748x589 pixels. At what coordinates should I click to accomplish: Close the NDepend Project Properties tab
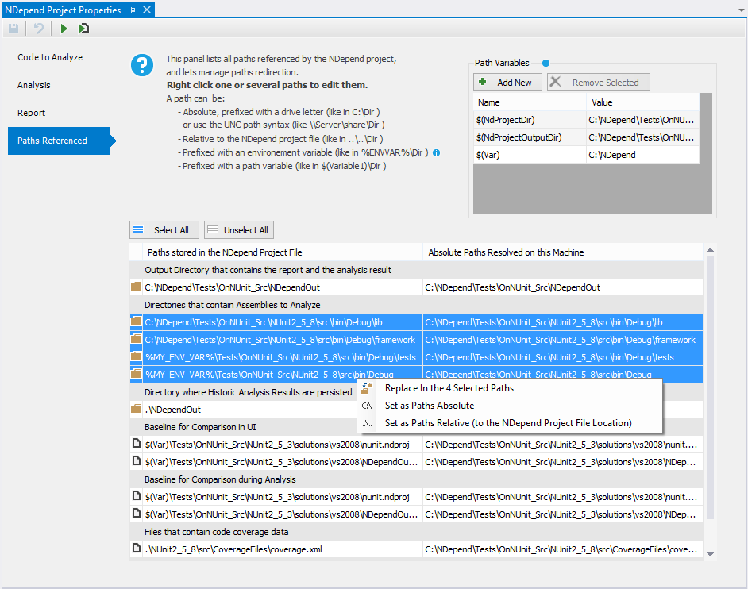147,10
